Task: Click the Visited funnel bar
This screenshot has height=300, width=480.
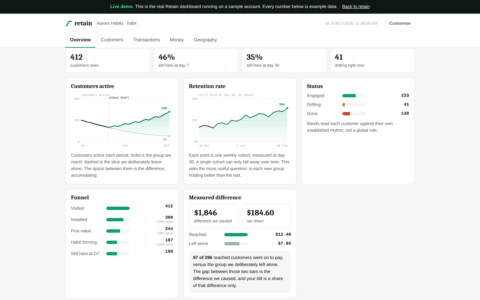Action: [118, 208]
